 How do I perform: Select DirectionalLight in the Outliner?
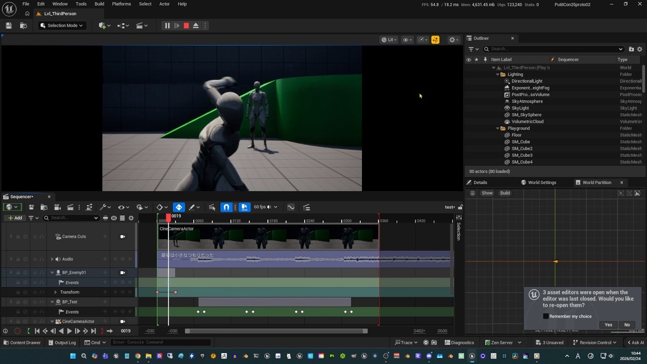point(527,81)
